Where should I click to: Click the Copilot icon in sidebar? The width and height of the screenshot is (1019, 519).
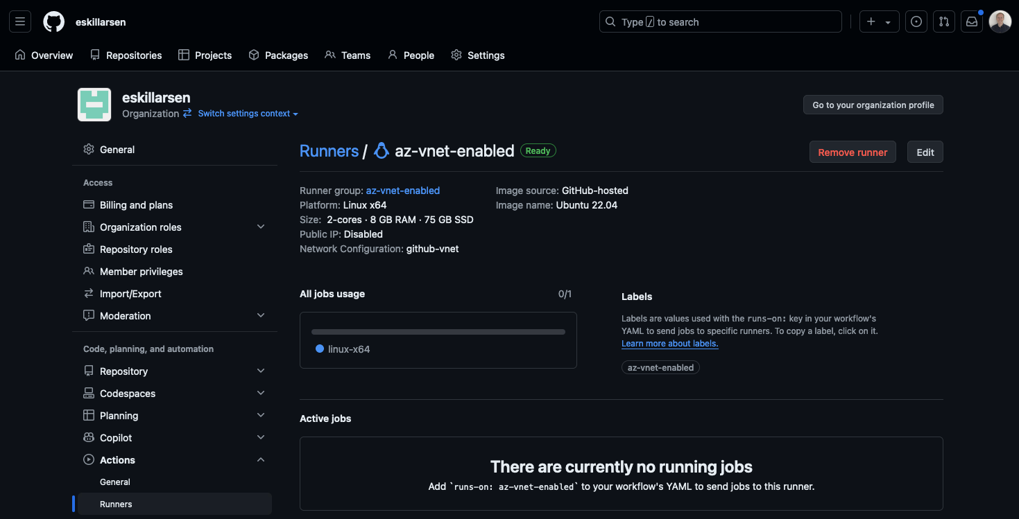(89, 437)
